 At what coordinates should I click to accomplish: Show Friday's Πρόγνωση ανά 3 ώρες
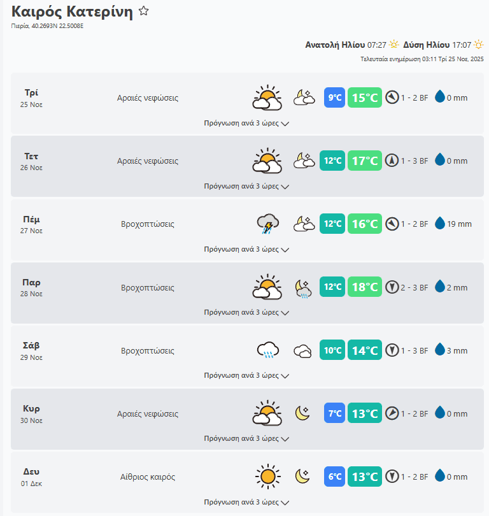click(246, 313)
